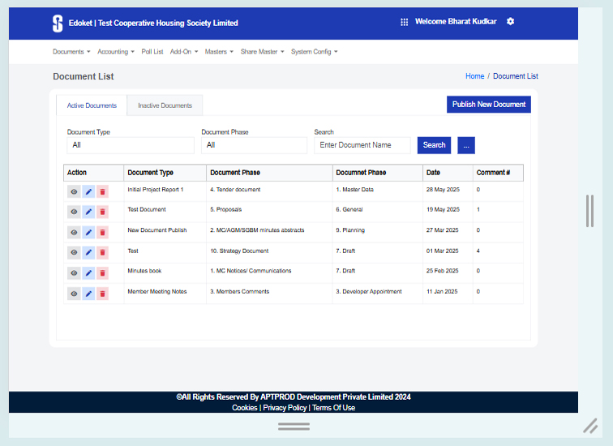
Task: Delete the Test Document row
Action: (102, 212)
